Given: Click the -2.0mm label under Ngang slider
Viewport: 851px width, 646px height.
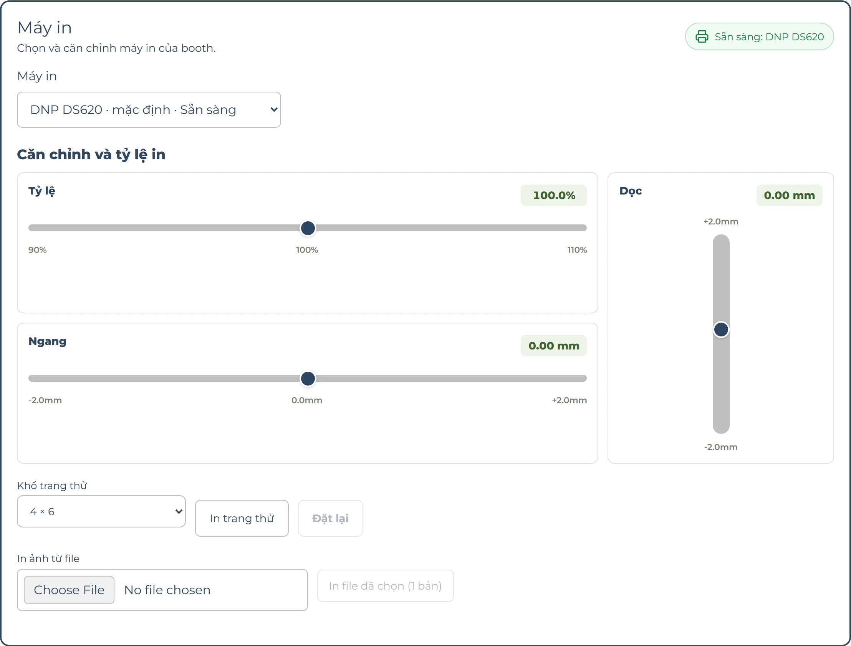Looking at the screenshot, I should coord(45,400).
